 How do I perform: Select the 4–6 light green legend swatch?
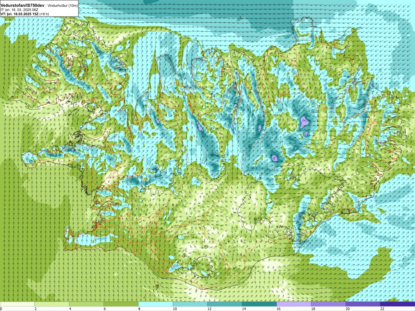click(x=87, y=304)
